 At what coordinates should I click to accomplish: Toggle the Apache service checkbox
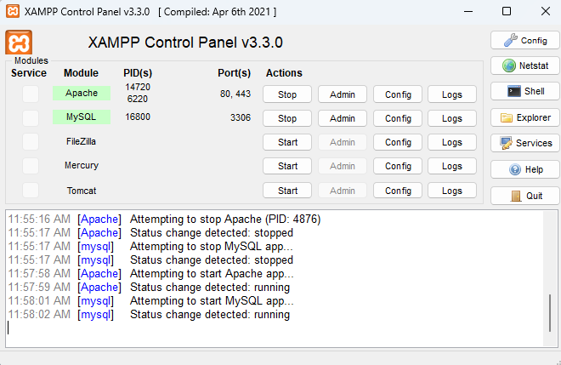click(31, 94)
